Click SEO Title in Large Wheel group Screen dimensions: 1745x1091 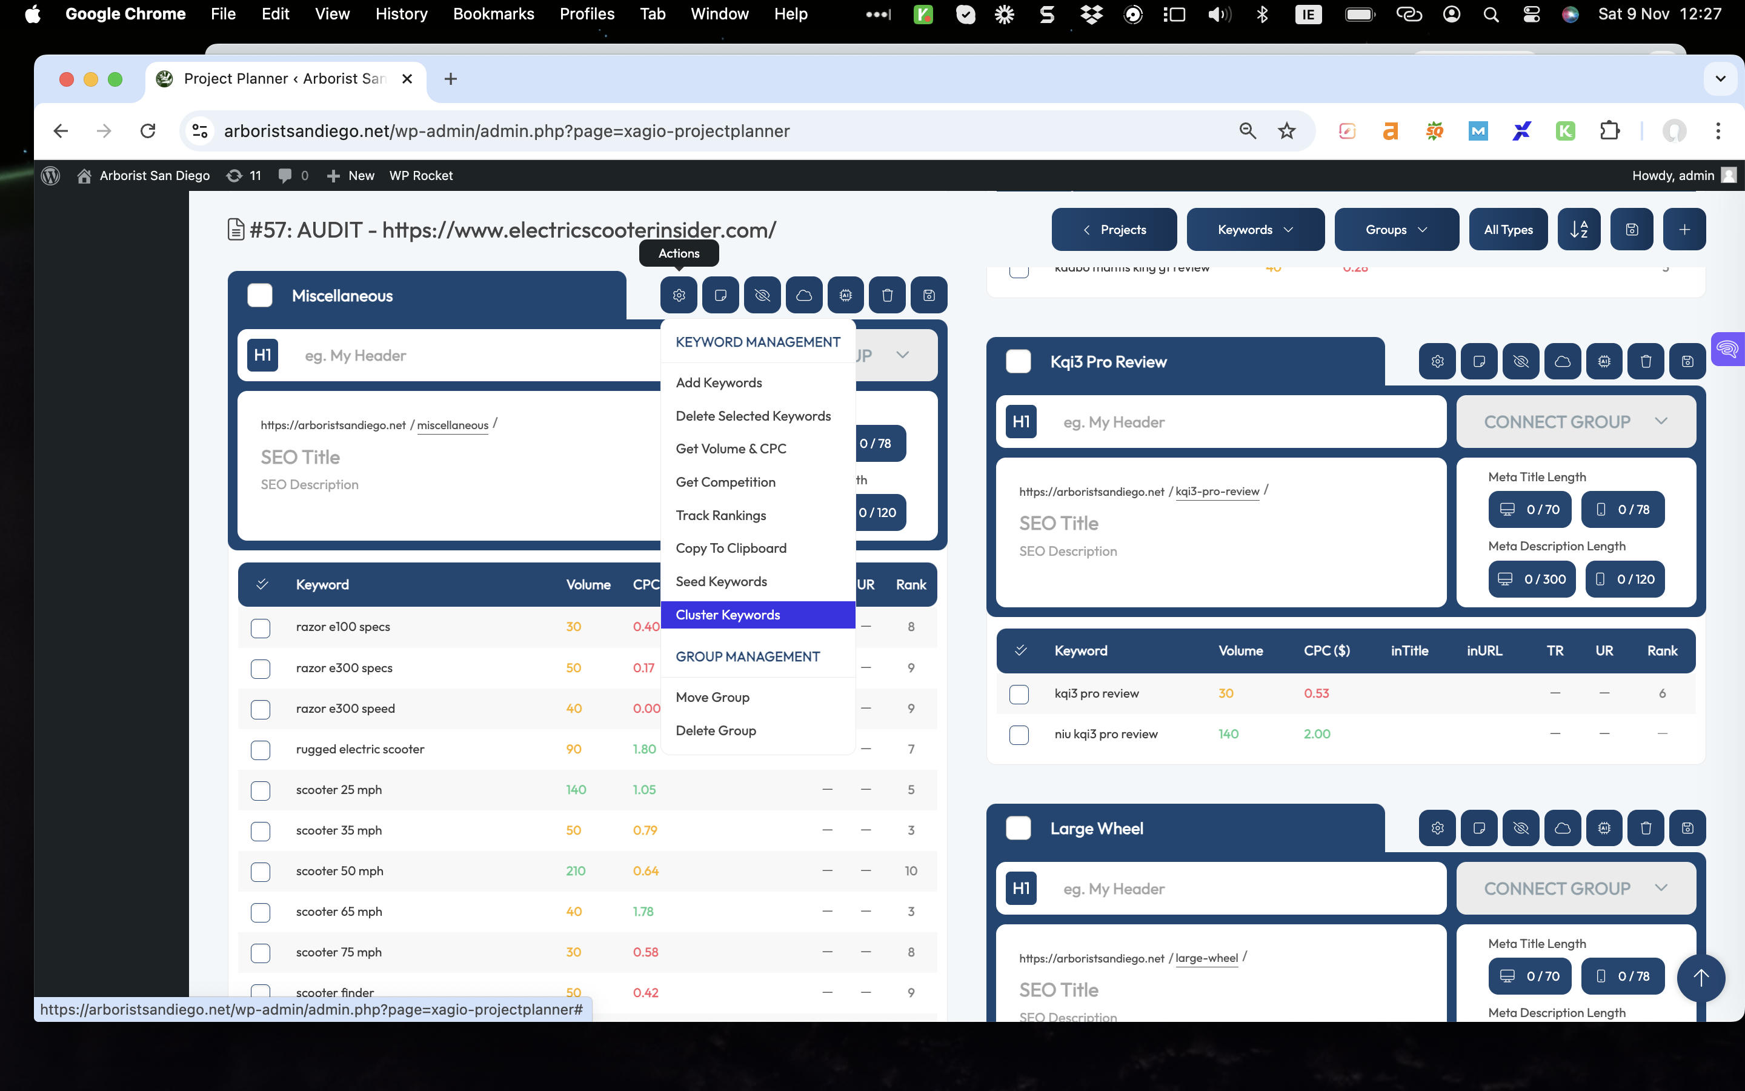click(x=1059, y=990)
